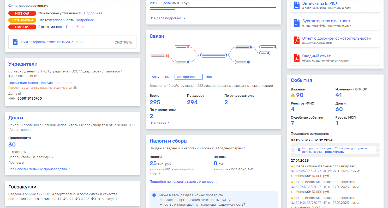Open Подробнее for Финансовая устойчивость
This screenshot has height=208, width=388.
point(93,13)
